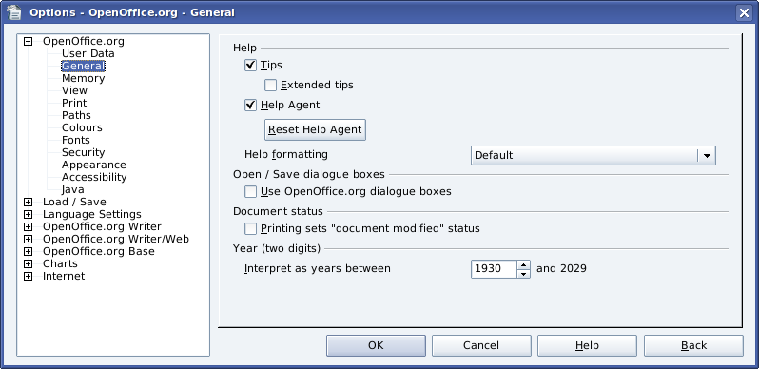The image size is (759, 369).
Task: Open the Help formatting dropdown
Action: tap(707, 155)
